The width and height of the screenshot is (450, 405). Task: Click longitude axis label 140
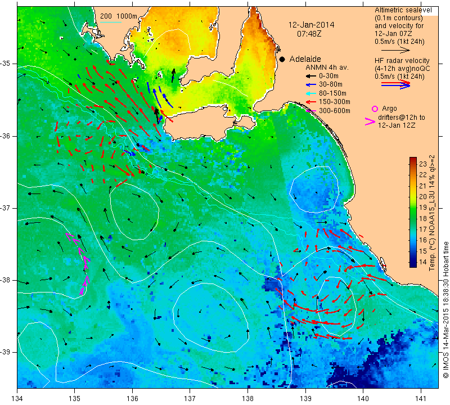tap(363, 399)
